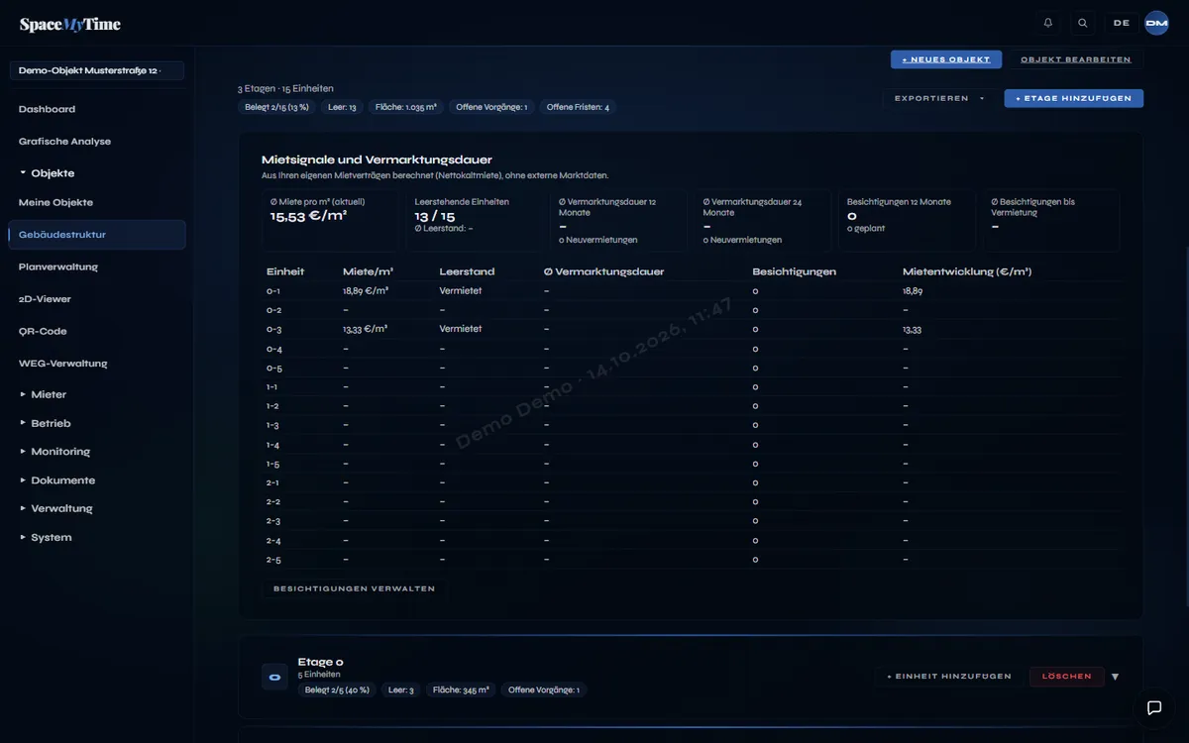Screen dimensions: 1189x743
Task: Open the DM user avatar menu
Action: pos(1156,23)
